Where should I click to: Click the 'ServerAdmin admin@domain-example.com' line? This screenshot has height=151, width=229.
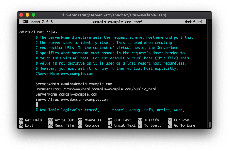74,84
